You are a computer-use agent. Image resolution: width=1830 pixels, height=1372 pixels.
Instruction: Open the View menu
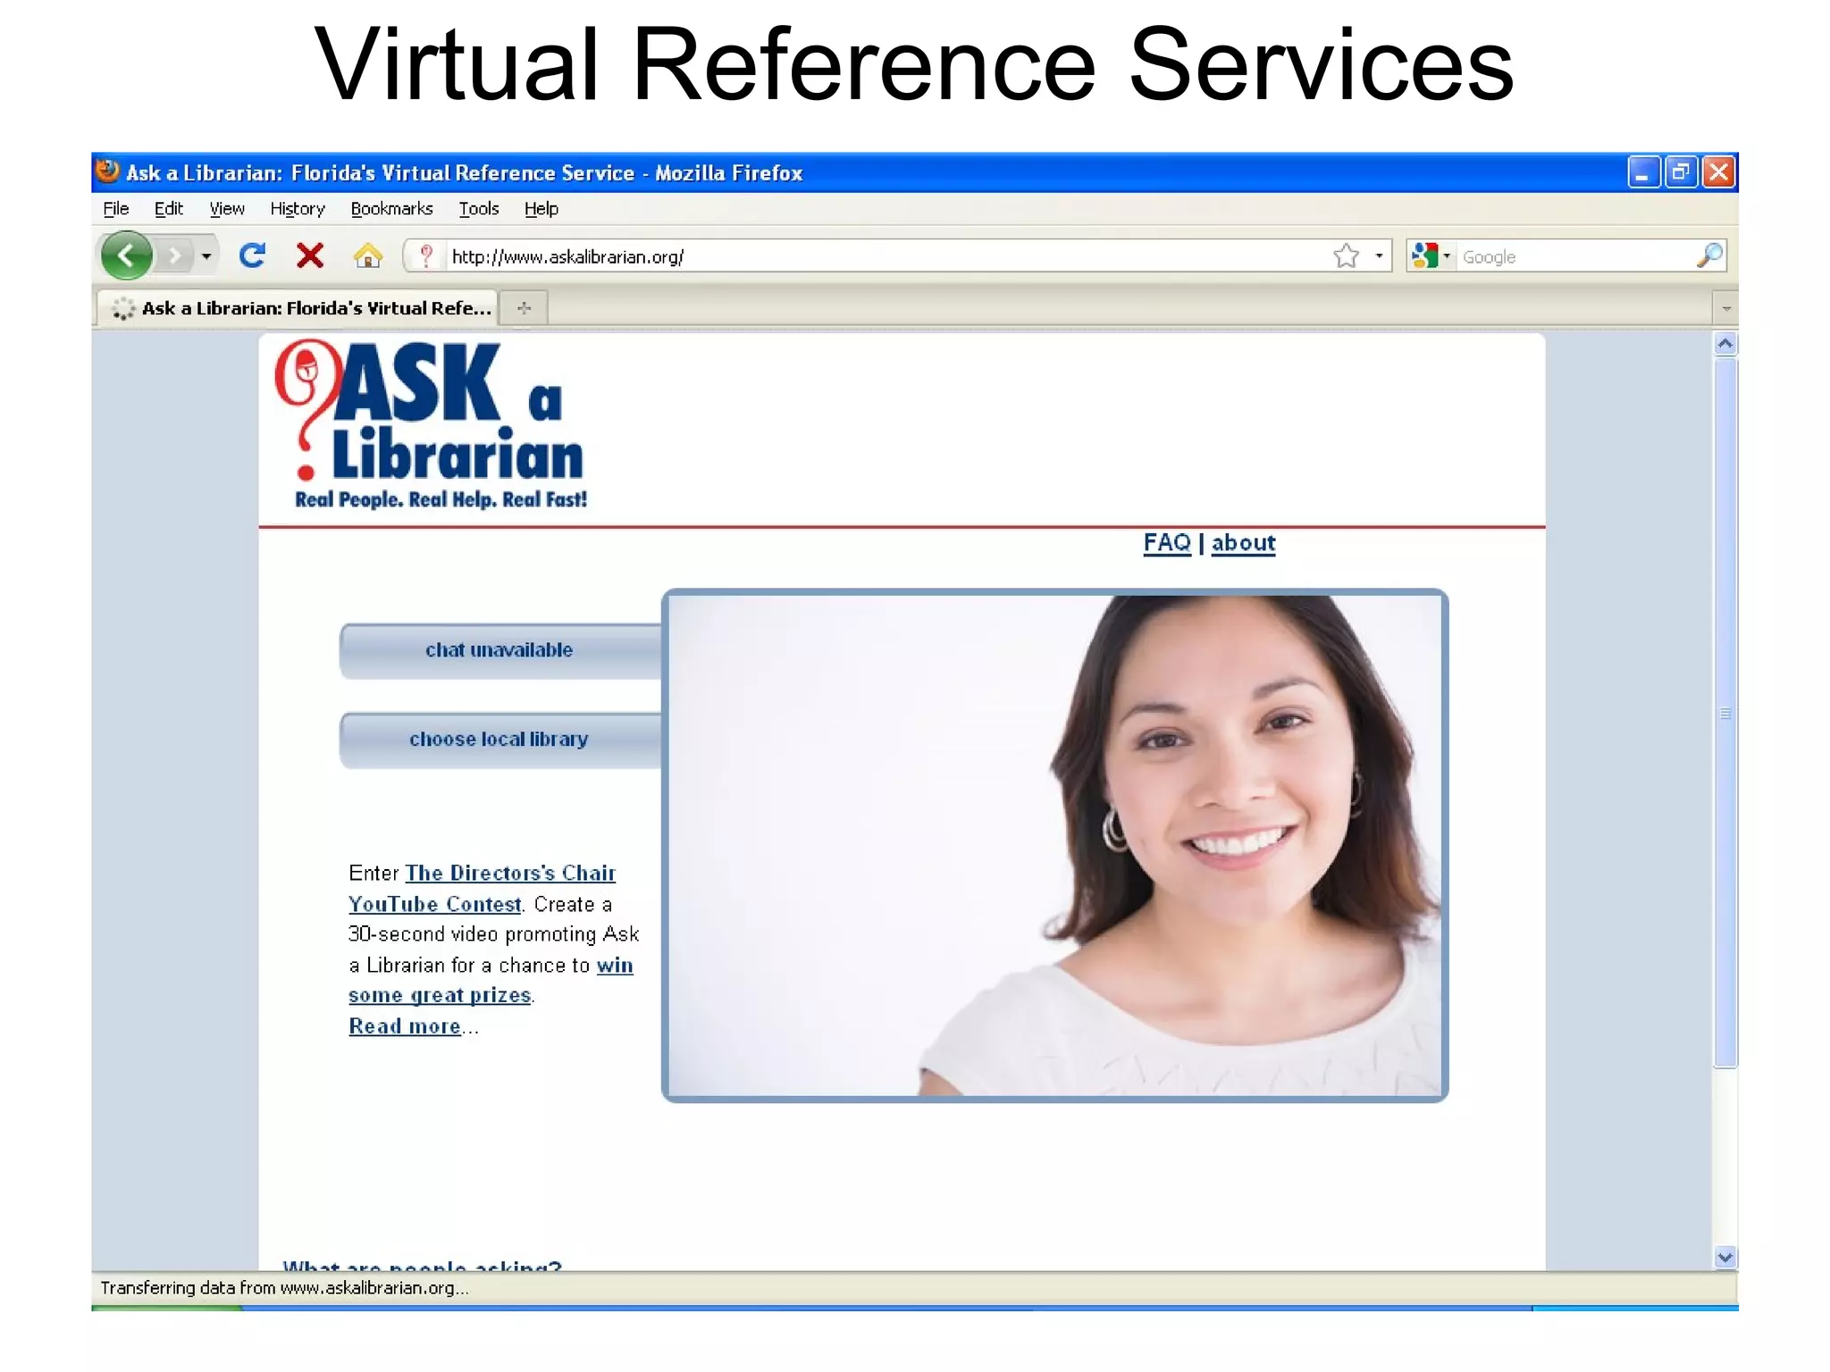[227, 209]
